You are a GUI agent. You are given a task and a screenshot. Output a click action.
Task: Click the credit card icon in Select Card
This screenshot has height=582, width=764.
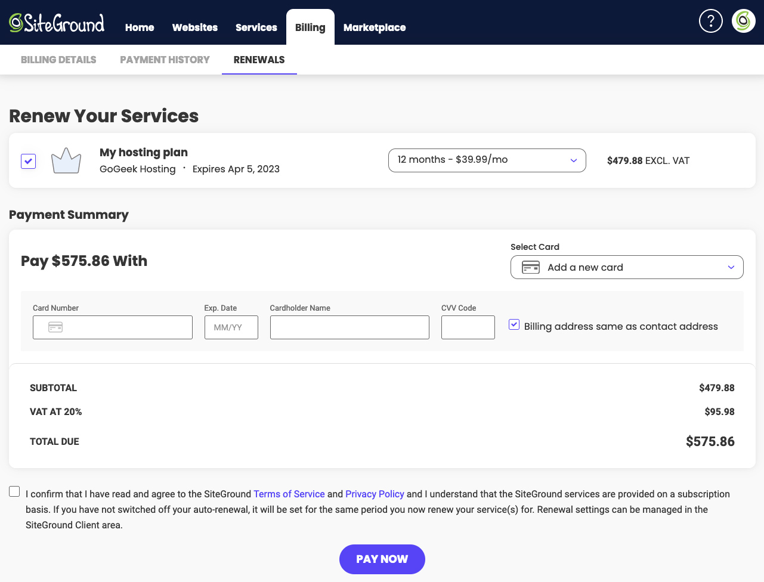[531, 267]
